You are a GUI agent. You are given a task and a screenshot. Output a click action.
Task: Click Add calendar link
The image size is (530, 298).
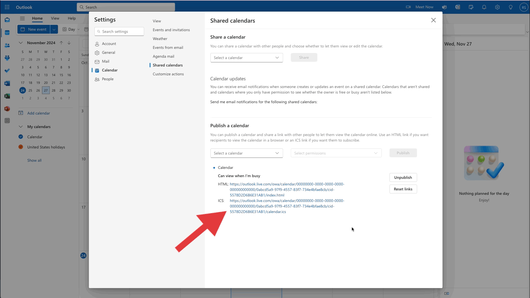tap(38, 113)
